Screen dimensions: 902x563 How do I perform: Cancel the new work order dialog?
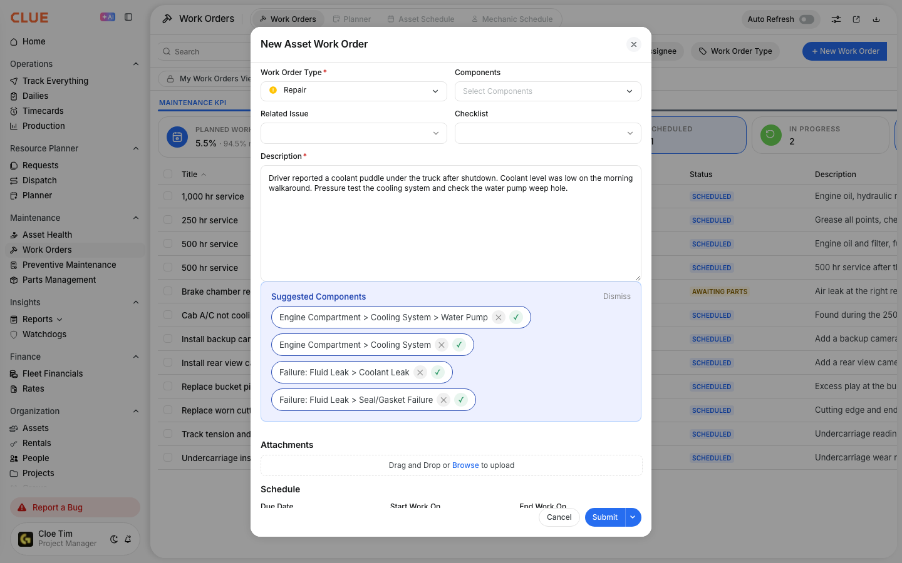(559, 517)
